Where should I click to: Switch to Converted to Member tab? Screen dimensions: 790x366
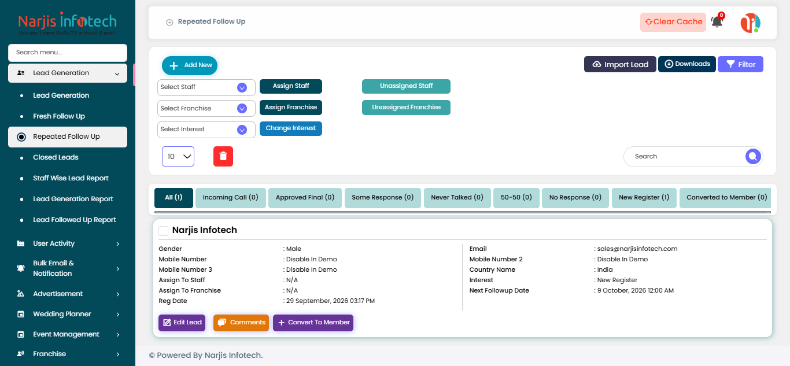726,198
